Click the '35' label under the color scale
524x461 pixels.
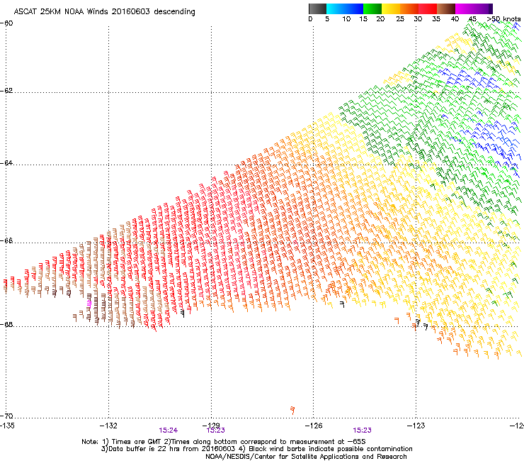[x=436, y=19]
